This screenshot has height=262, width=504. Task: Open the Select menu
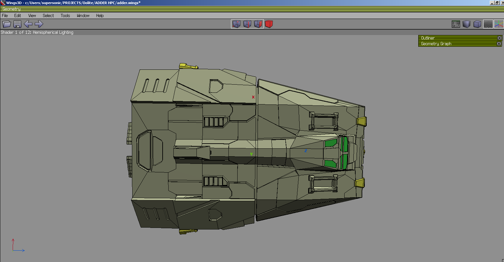coord(48,15)
